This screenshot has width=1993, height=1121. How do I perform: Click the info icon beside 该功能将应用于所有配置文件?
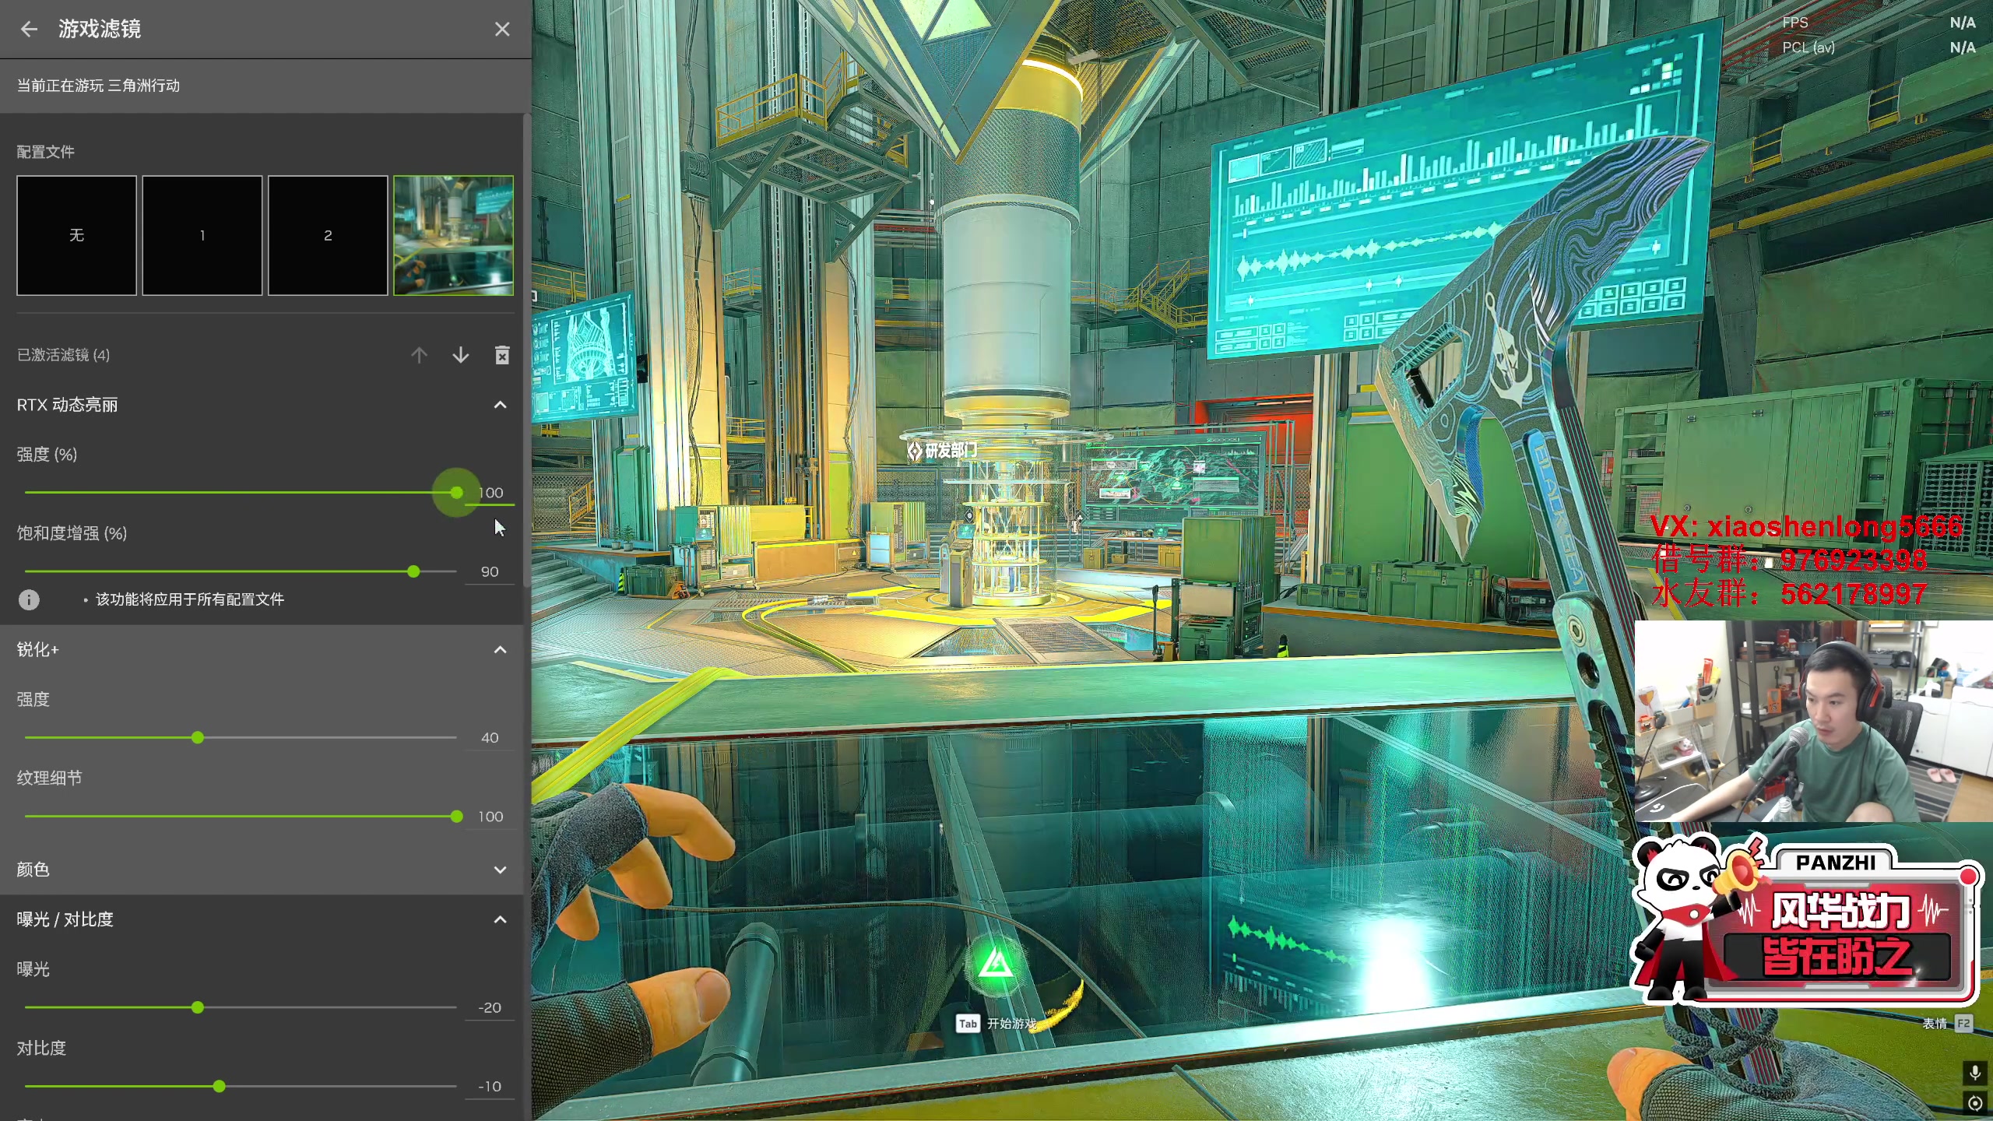(29, 599)
